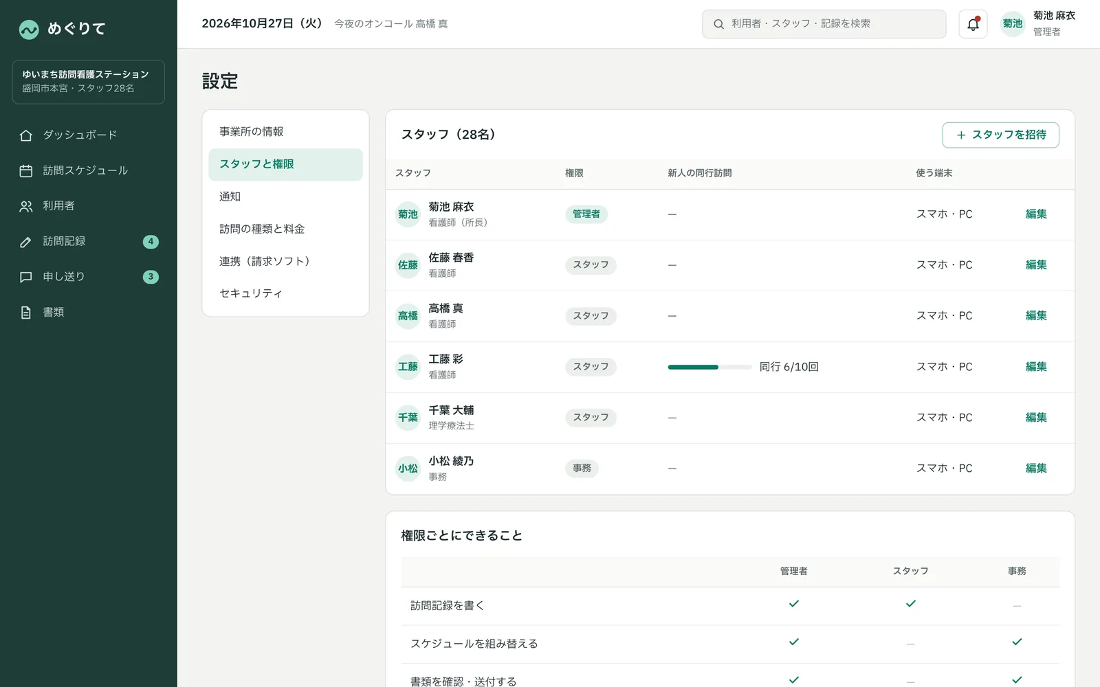
Task: Click 工藤 彩's 同行 progress bar
Action: pos(709,368)
